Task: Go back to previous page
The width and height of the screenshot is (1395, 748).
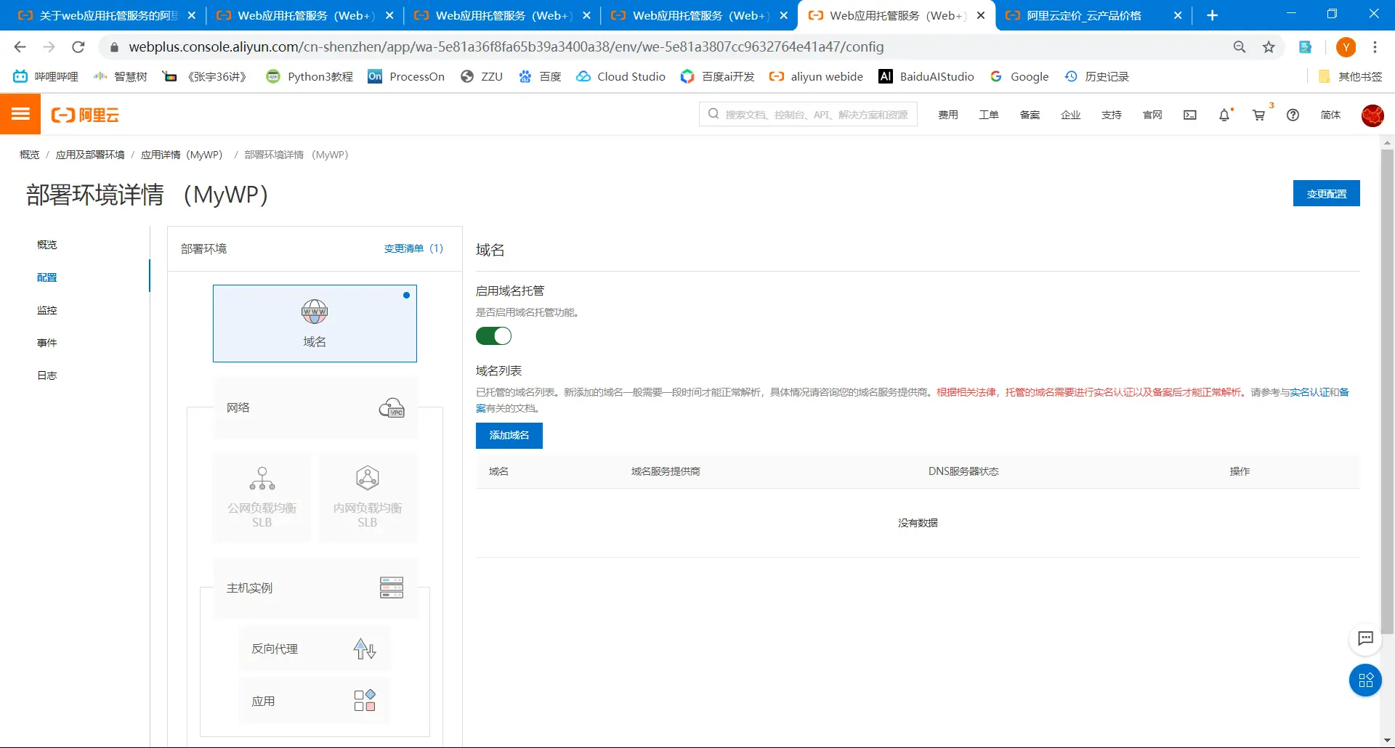Action: (20, 47)
